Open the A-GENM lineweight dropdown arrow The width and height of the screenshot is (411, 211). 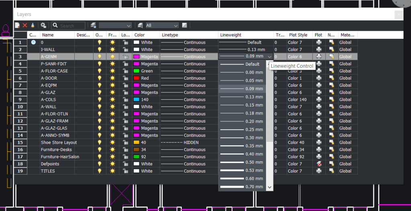coord(269,56)
